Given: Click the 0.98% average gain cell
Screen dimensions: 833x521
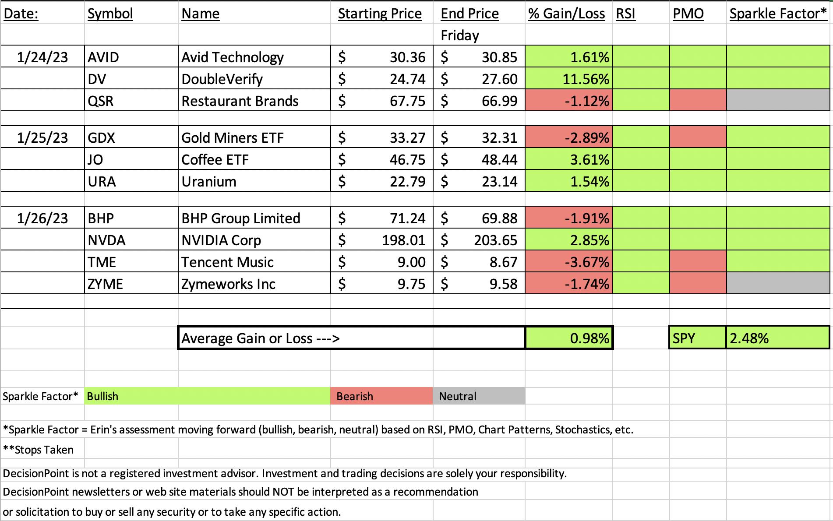Looking at the screenshot, I should pos(568,338).
